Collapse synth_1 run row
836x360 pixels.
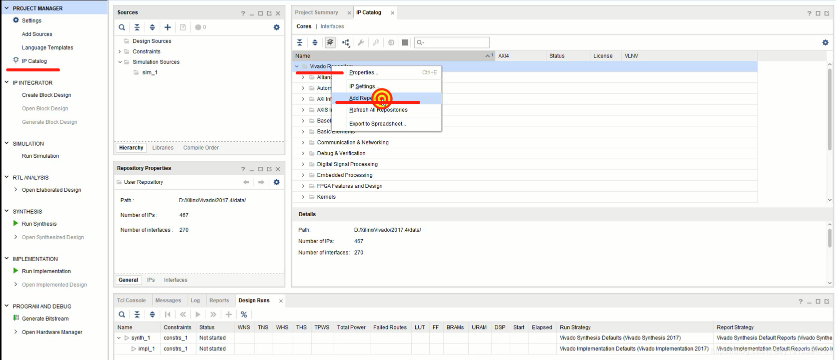coord(119,338)
